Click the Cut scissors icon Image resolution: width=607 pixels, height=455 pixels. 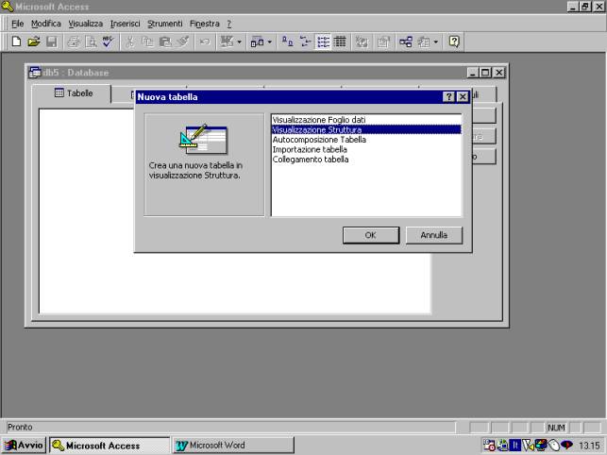130,42
